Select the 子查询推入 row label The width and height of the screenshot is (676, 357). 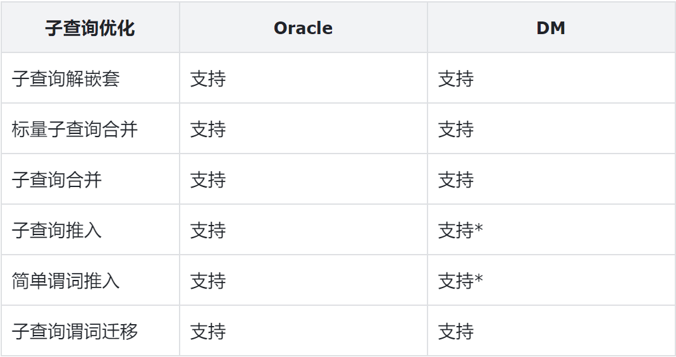coord(57,231)
